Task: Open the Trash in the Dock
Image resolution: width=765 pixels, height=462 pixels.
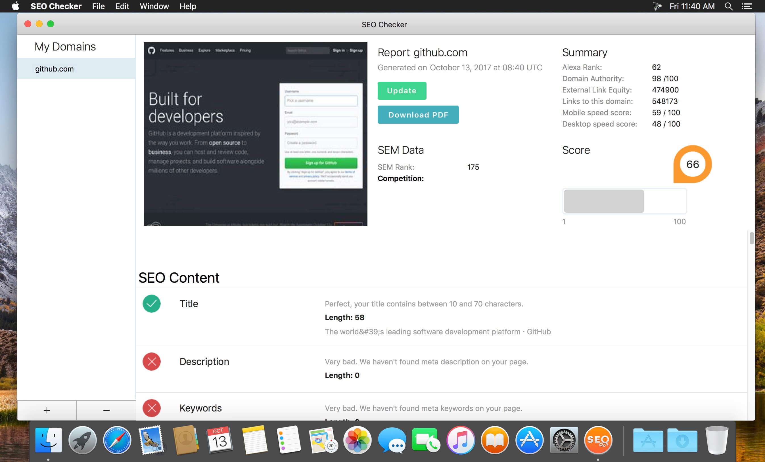Action: [716, 440]
